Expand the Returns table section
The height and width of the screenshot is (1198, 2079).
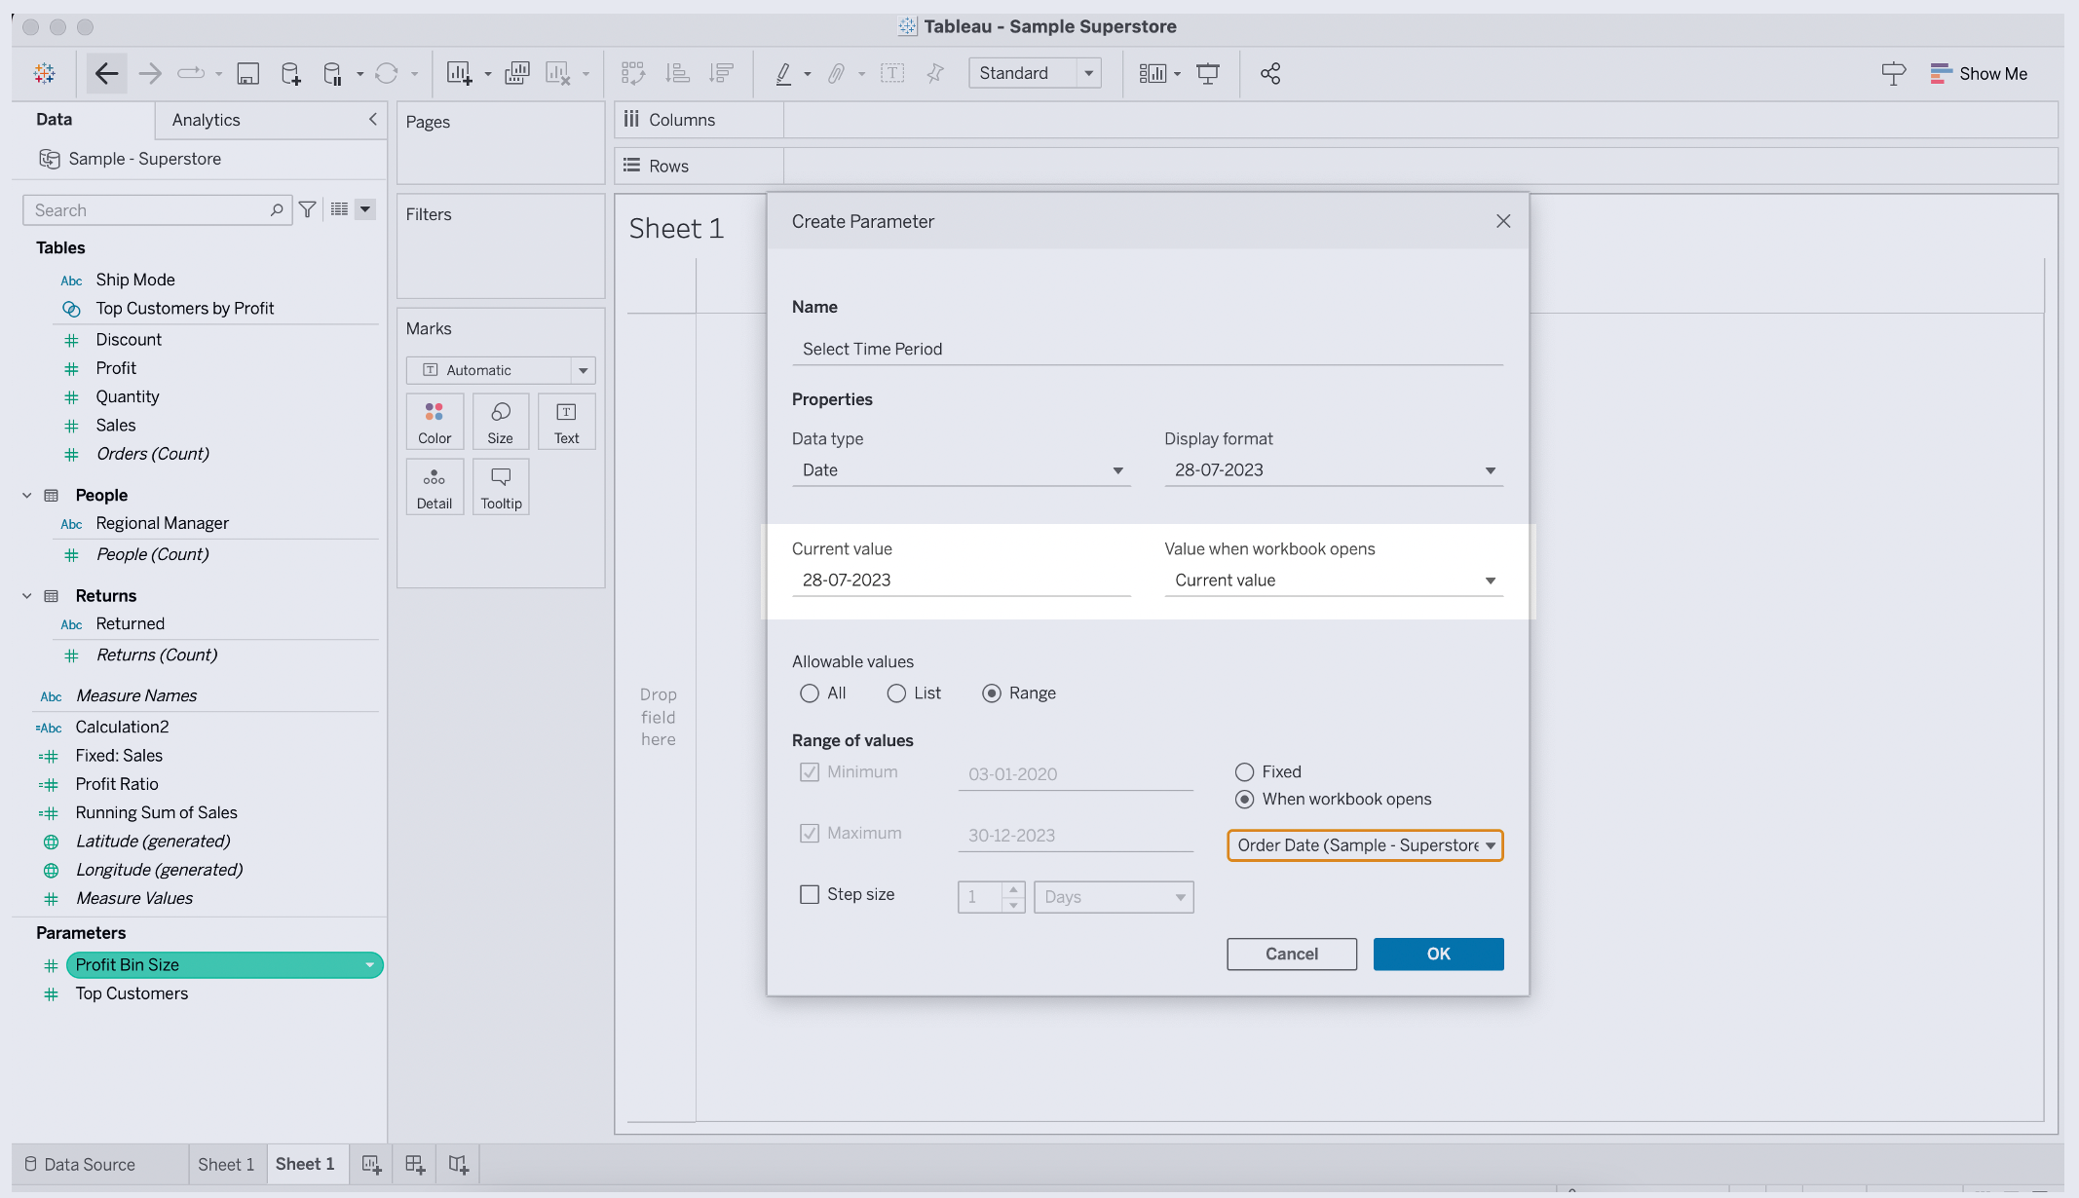coord(28,595)
